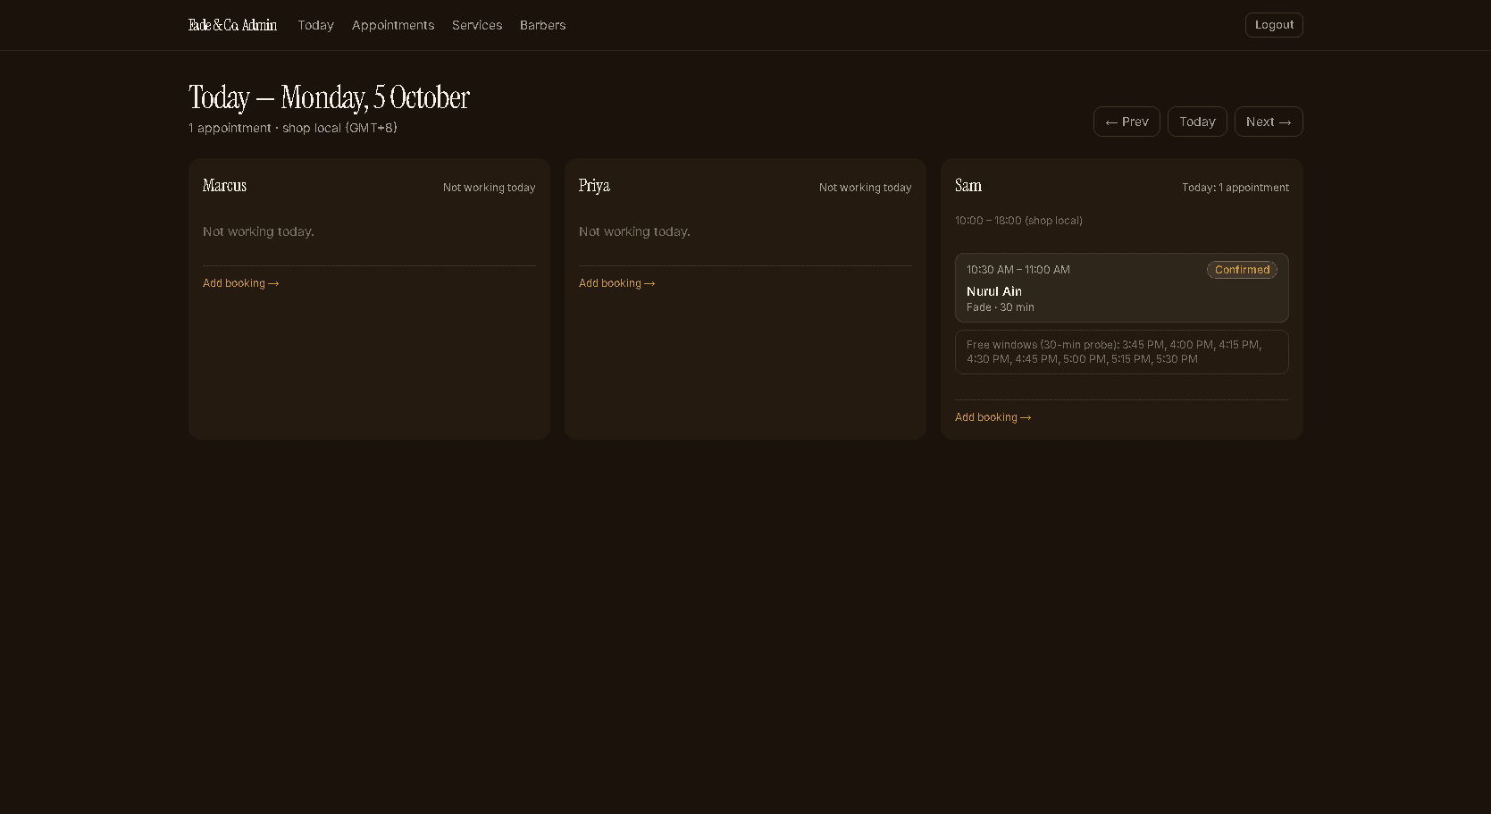Click Marcus barber name heading
This screenshot has width=1491, height=814.
coord(224,186)
